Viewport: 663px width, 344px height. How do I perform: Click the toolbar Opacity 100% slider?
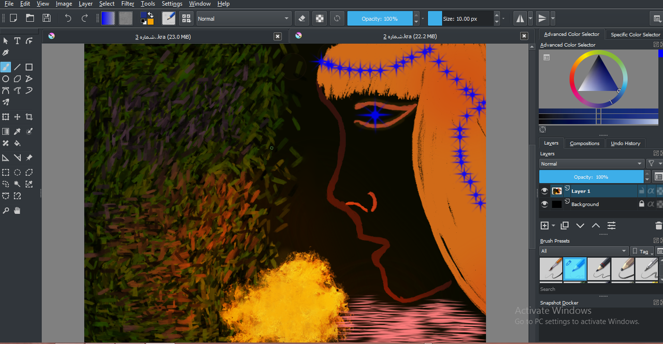tap(380, 19)
